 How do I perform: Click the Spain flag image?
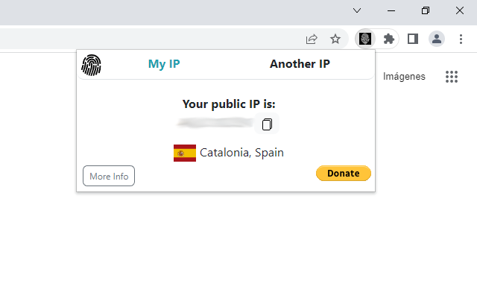184,153
